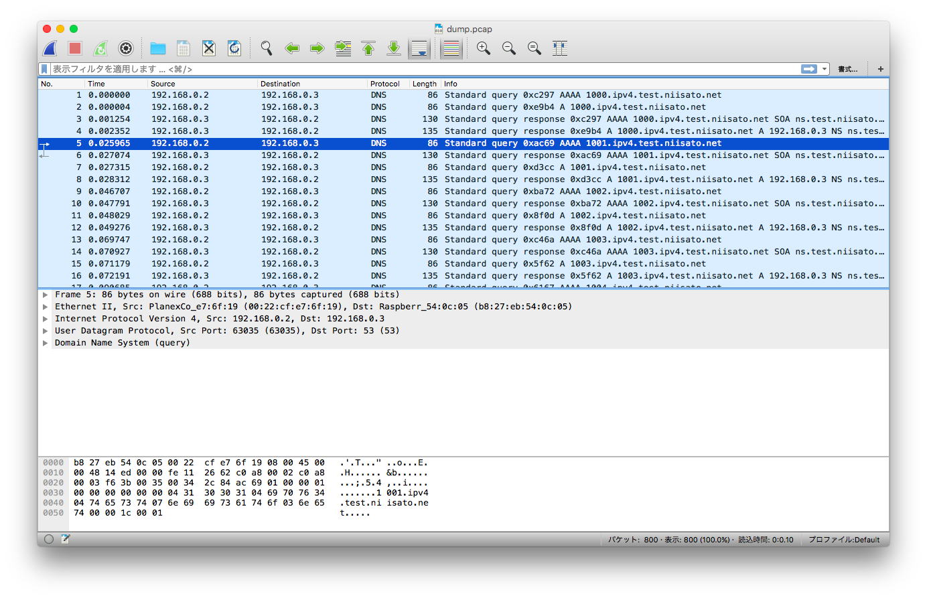This screenshot has height=600, width=927.
Task: Expand the Ethernet II details
Action: point(46,307)
